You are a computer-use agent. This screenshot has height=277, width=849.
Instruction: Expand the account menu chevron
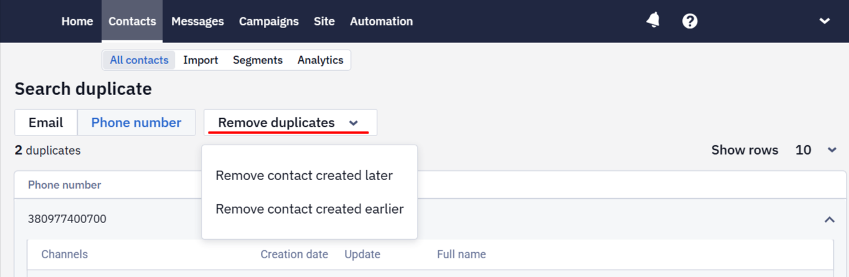coord(825,21)
